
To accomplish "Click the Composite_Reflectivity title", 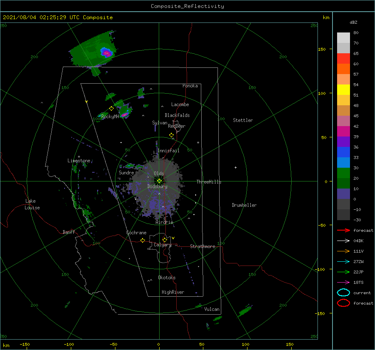I will pyautogui.click(x=187, y=6).
